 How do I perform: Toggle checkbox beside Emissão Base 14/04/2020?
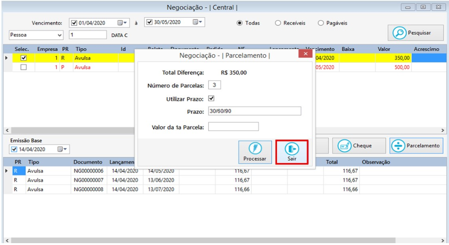14,149
